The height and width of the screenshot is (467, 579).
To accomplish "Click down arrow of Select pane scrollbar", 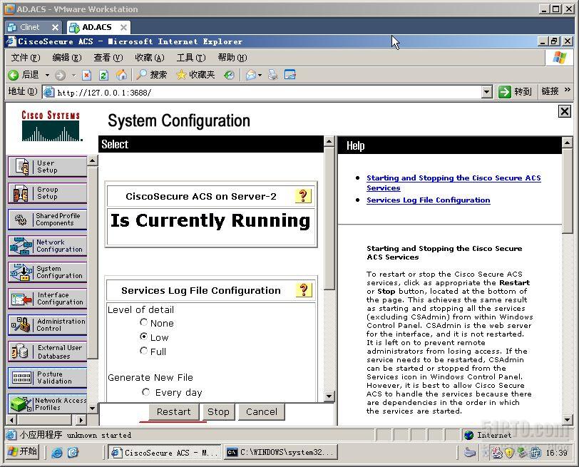I will point(329,397).
